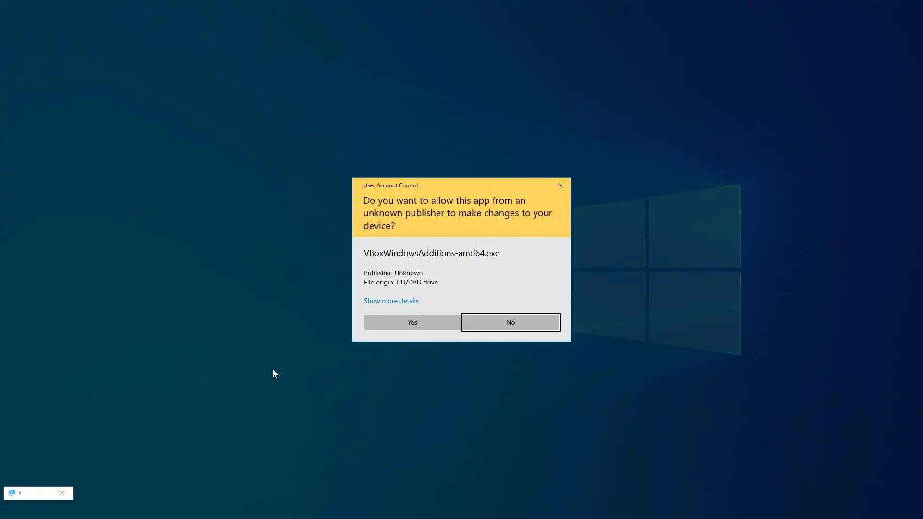
Task: Click the word Unknown next to Publisher
Action: tap(408, 273)
